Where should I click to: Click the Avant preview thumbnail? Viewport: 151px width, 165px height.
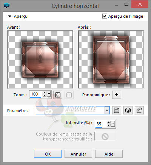click(x=40, y=59)
